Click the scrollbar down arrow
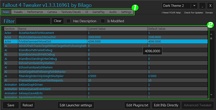Viewport: 216px width, 110px height. [211, 95]
